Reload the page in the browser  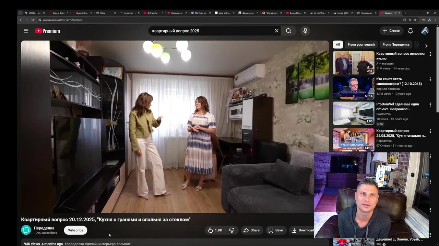pyautogui.click(x=33, y=20)
